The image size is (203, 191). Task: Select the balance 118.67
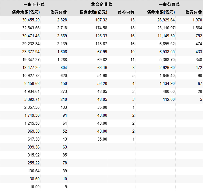point(101,44)
